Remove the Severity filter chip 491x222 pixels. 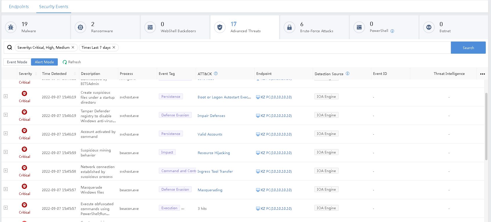tap(73, 47)
